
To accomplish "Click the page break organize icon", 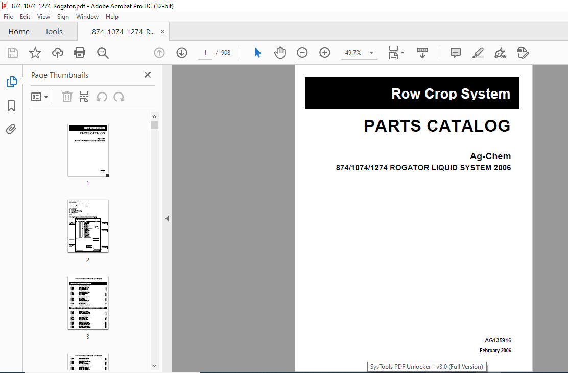I will 84,97.
